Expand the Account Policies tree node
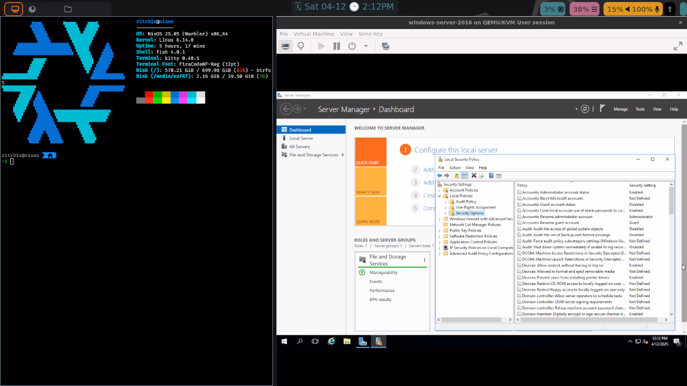The width and height of the screenshot is (687, 386). (440, 190)
